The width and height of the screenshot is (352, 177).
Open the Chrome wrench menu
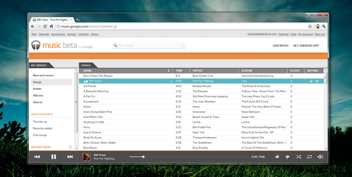(324, 26)
